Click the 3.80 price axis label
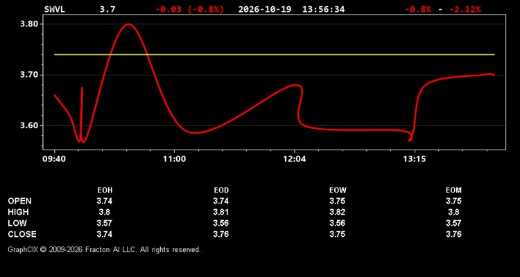The height and width of the screenshot is (277, 520). (x=30, y=24)
